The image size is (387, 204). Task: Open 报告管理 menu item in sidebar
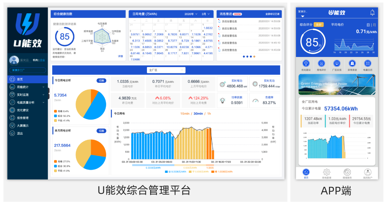pyautogui.click(x=23, y=118)
